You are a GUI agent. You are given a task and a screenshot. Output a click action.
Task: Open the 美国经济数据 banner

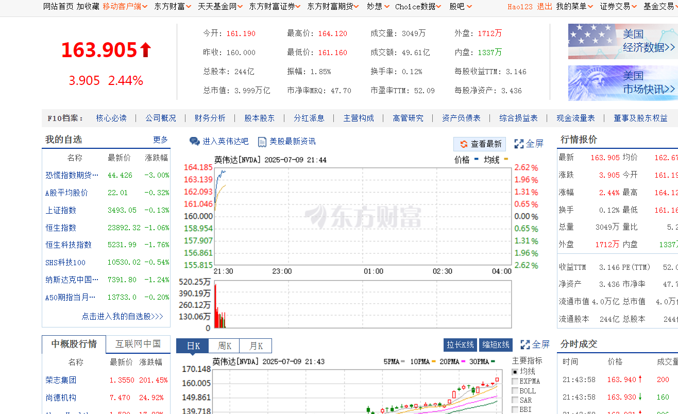tap(623, 41)
